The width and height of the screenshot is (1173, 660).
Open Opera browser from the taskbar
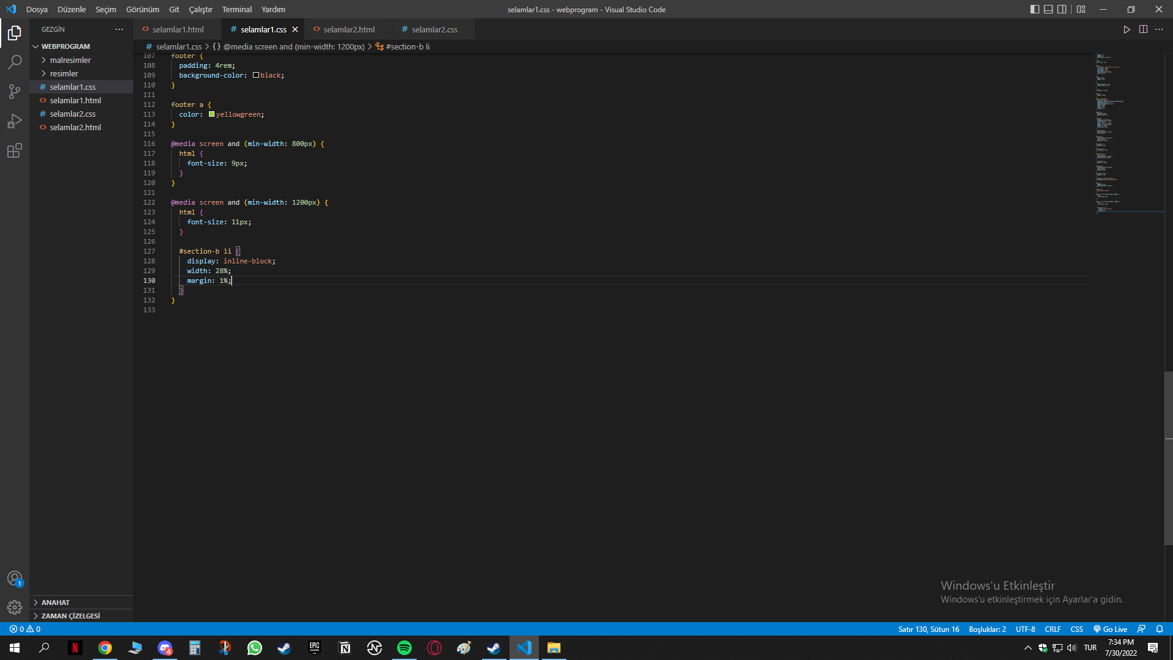[x=434, y=648]
